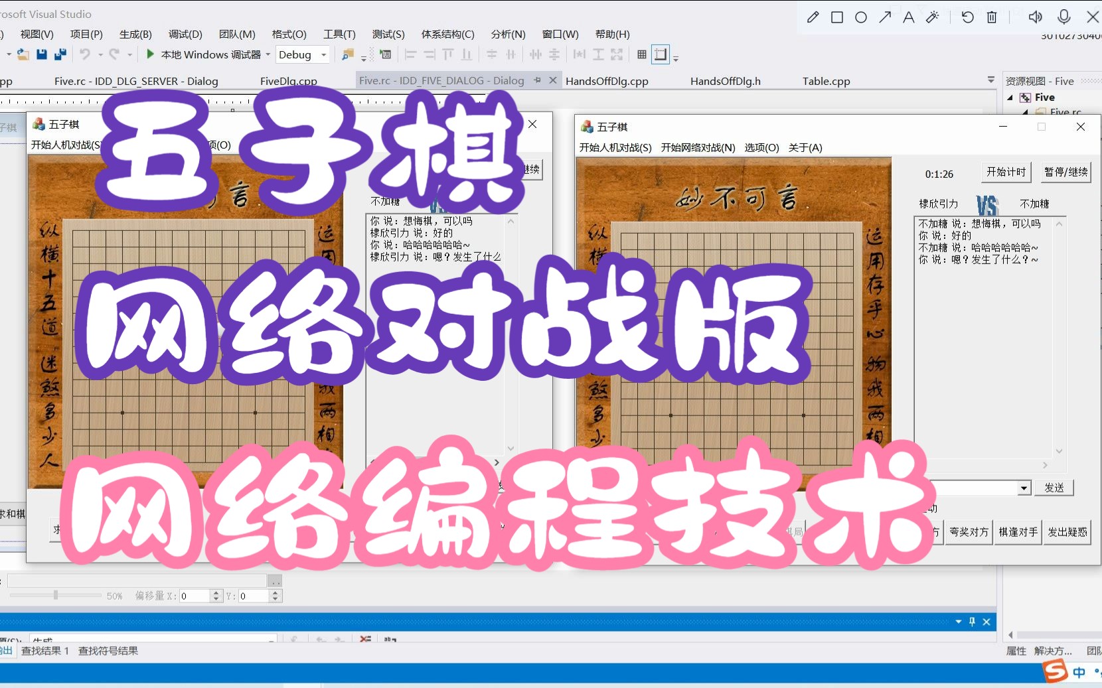
Task: Collapse the Five node in 资源视图
Action: click(1010, 97)
